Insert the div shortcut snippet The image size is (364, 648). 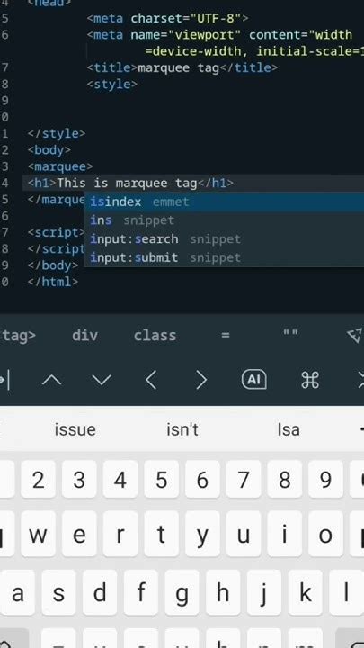pos(85,335)
